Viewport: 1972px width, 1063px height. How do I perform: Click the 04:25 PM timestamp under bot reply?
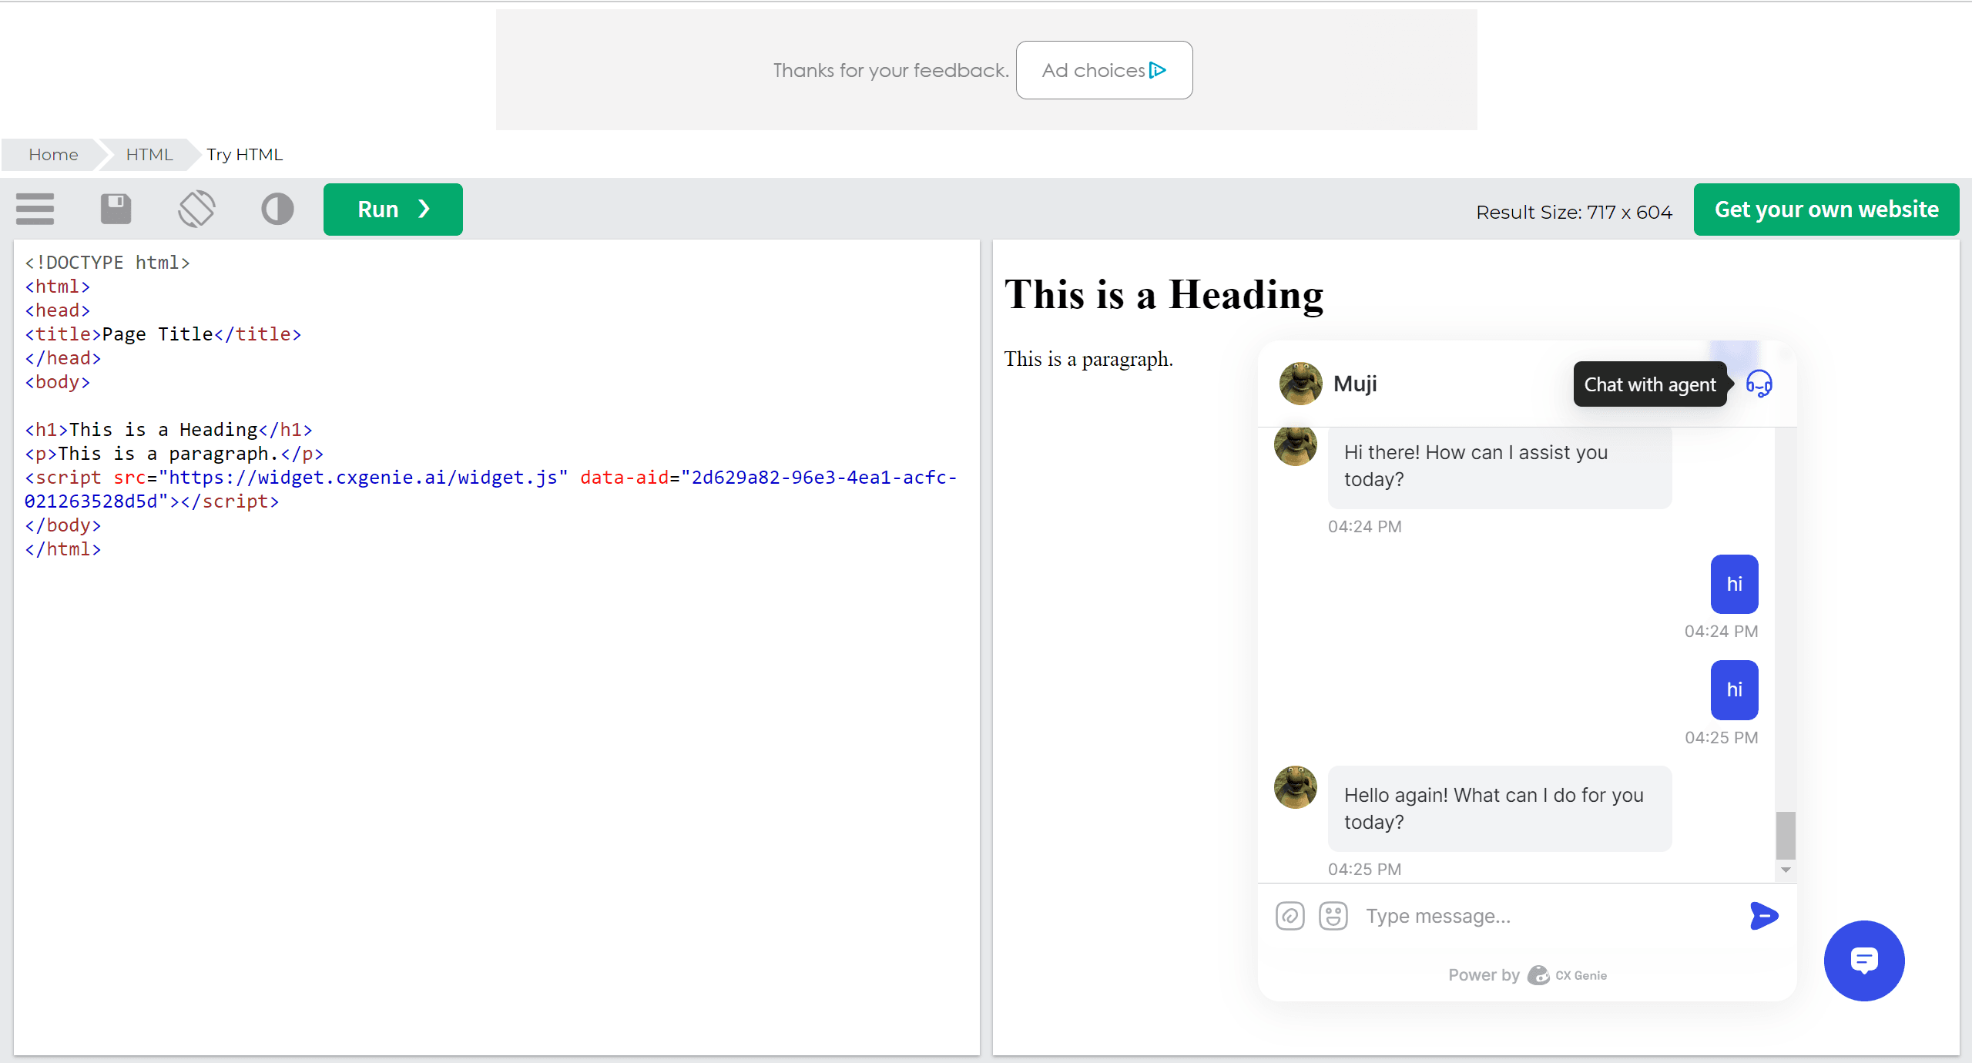pyautogui.click(x=1364, y=869)
